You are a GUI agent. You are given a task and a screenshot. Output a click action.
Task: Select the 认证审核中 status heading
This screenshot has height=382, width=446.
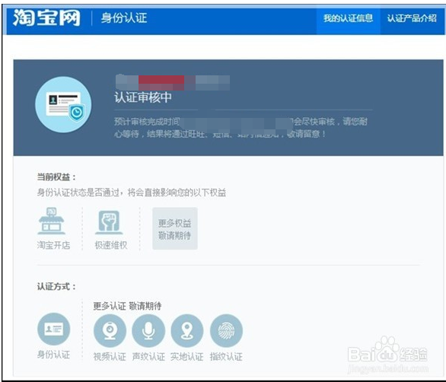coord(143,97)
